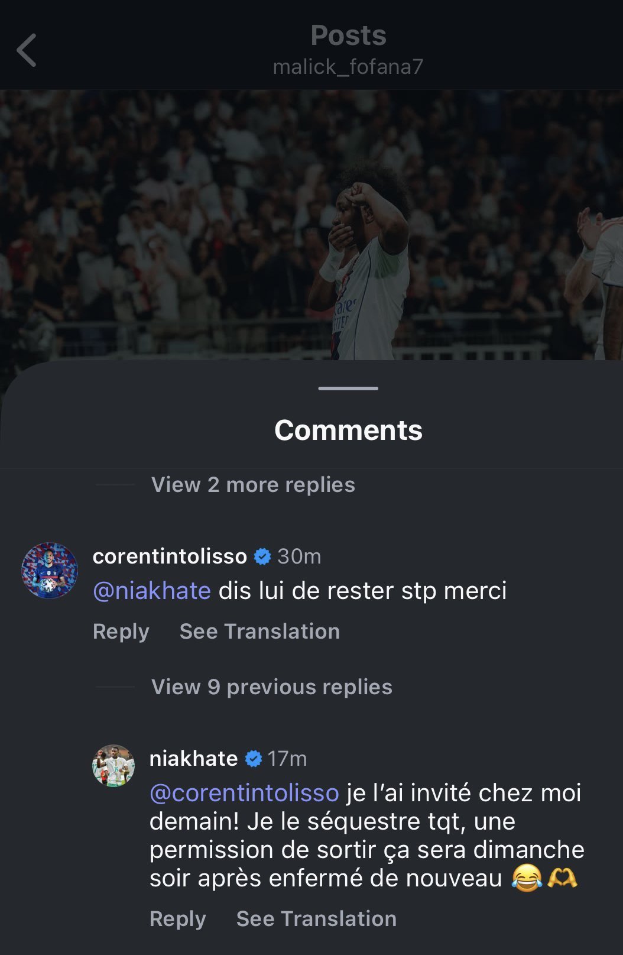Expand View 9 previous replies
The width and height of the screenshot is (623, 955).
coord(272,687)
